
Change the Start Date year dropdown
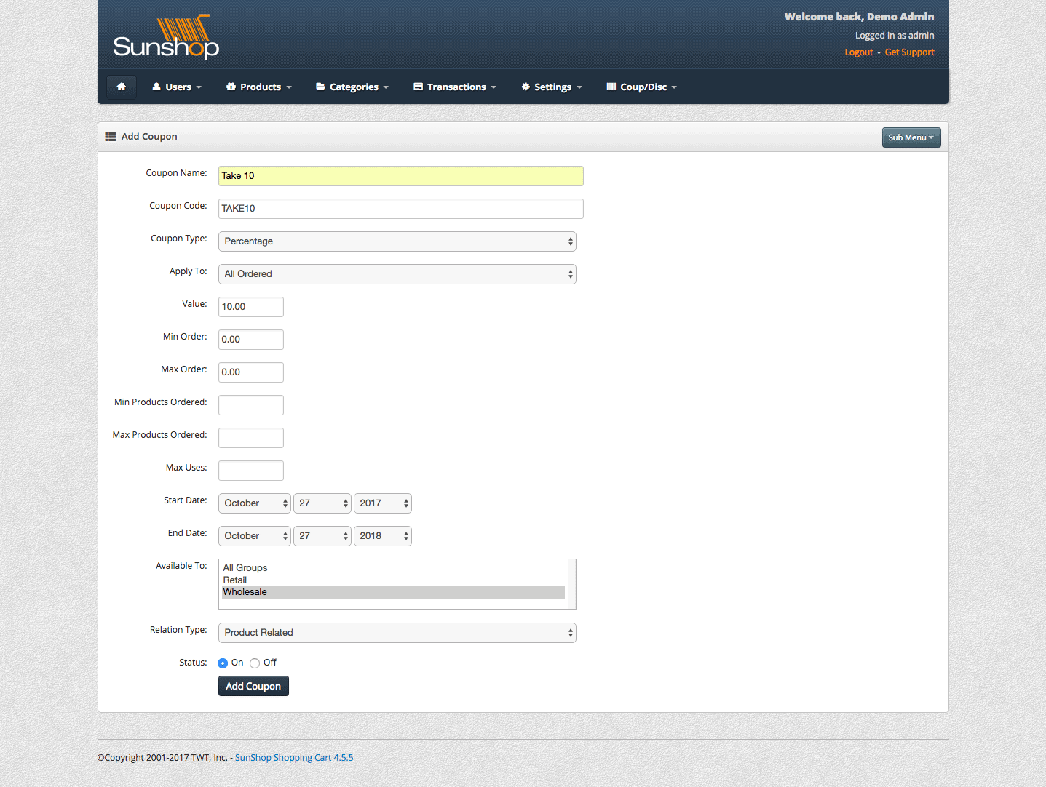[x=383, y=503]
